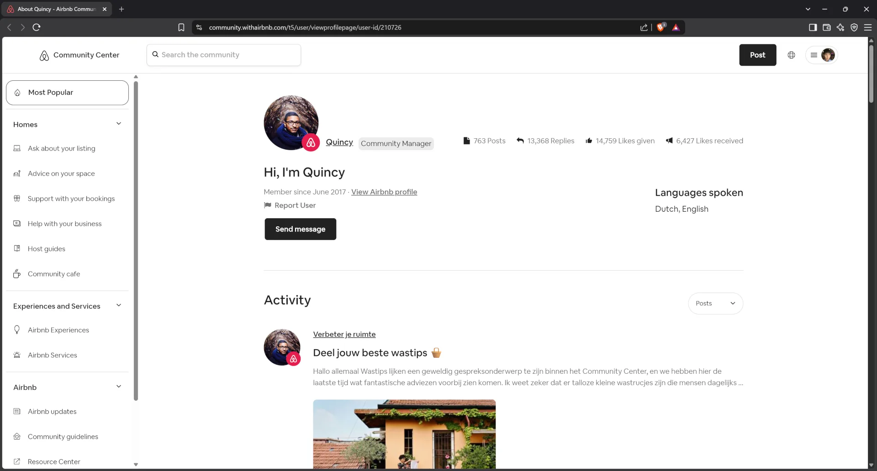877x471 pixels.
Task: Open the language globe icon
Action: (x=791, y=55)
